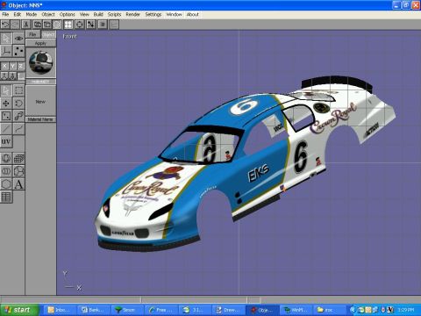The height and width of the screenshot is (316, 421).
Task: Click the circle-in-square fit view icon
Action: 79,25
